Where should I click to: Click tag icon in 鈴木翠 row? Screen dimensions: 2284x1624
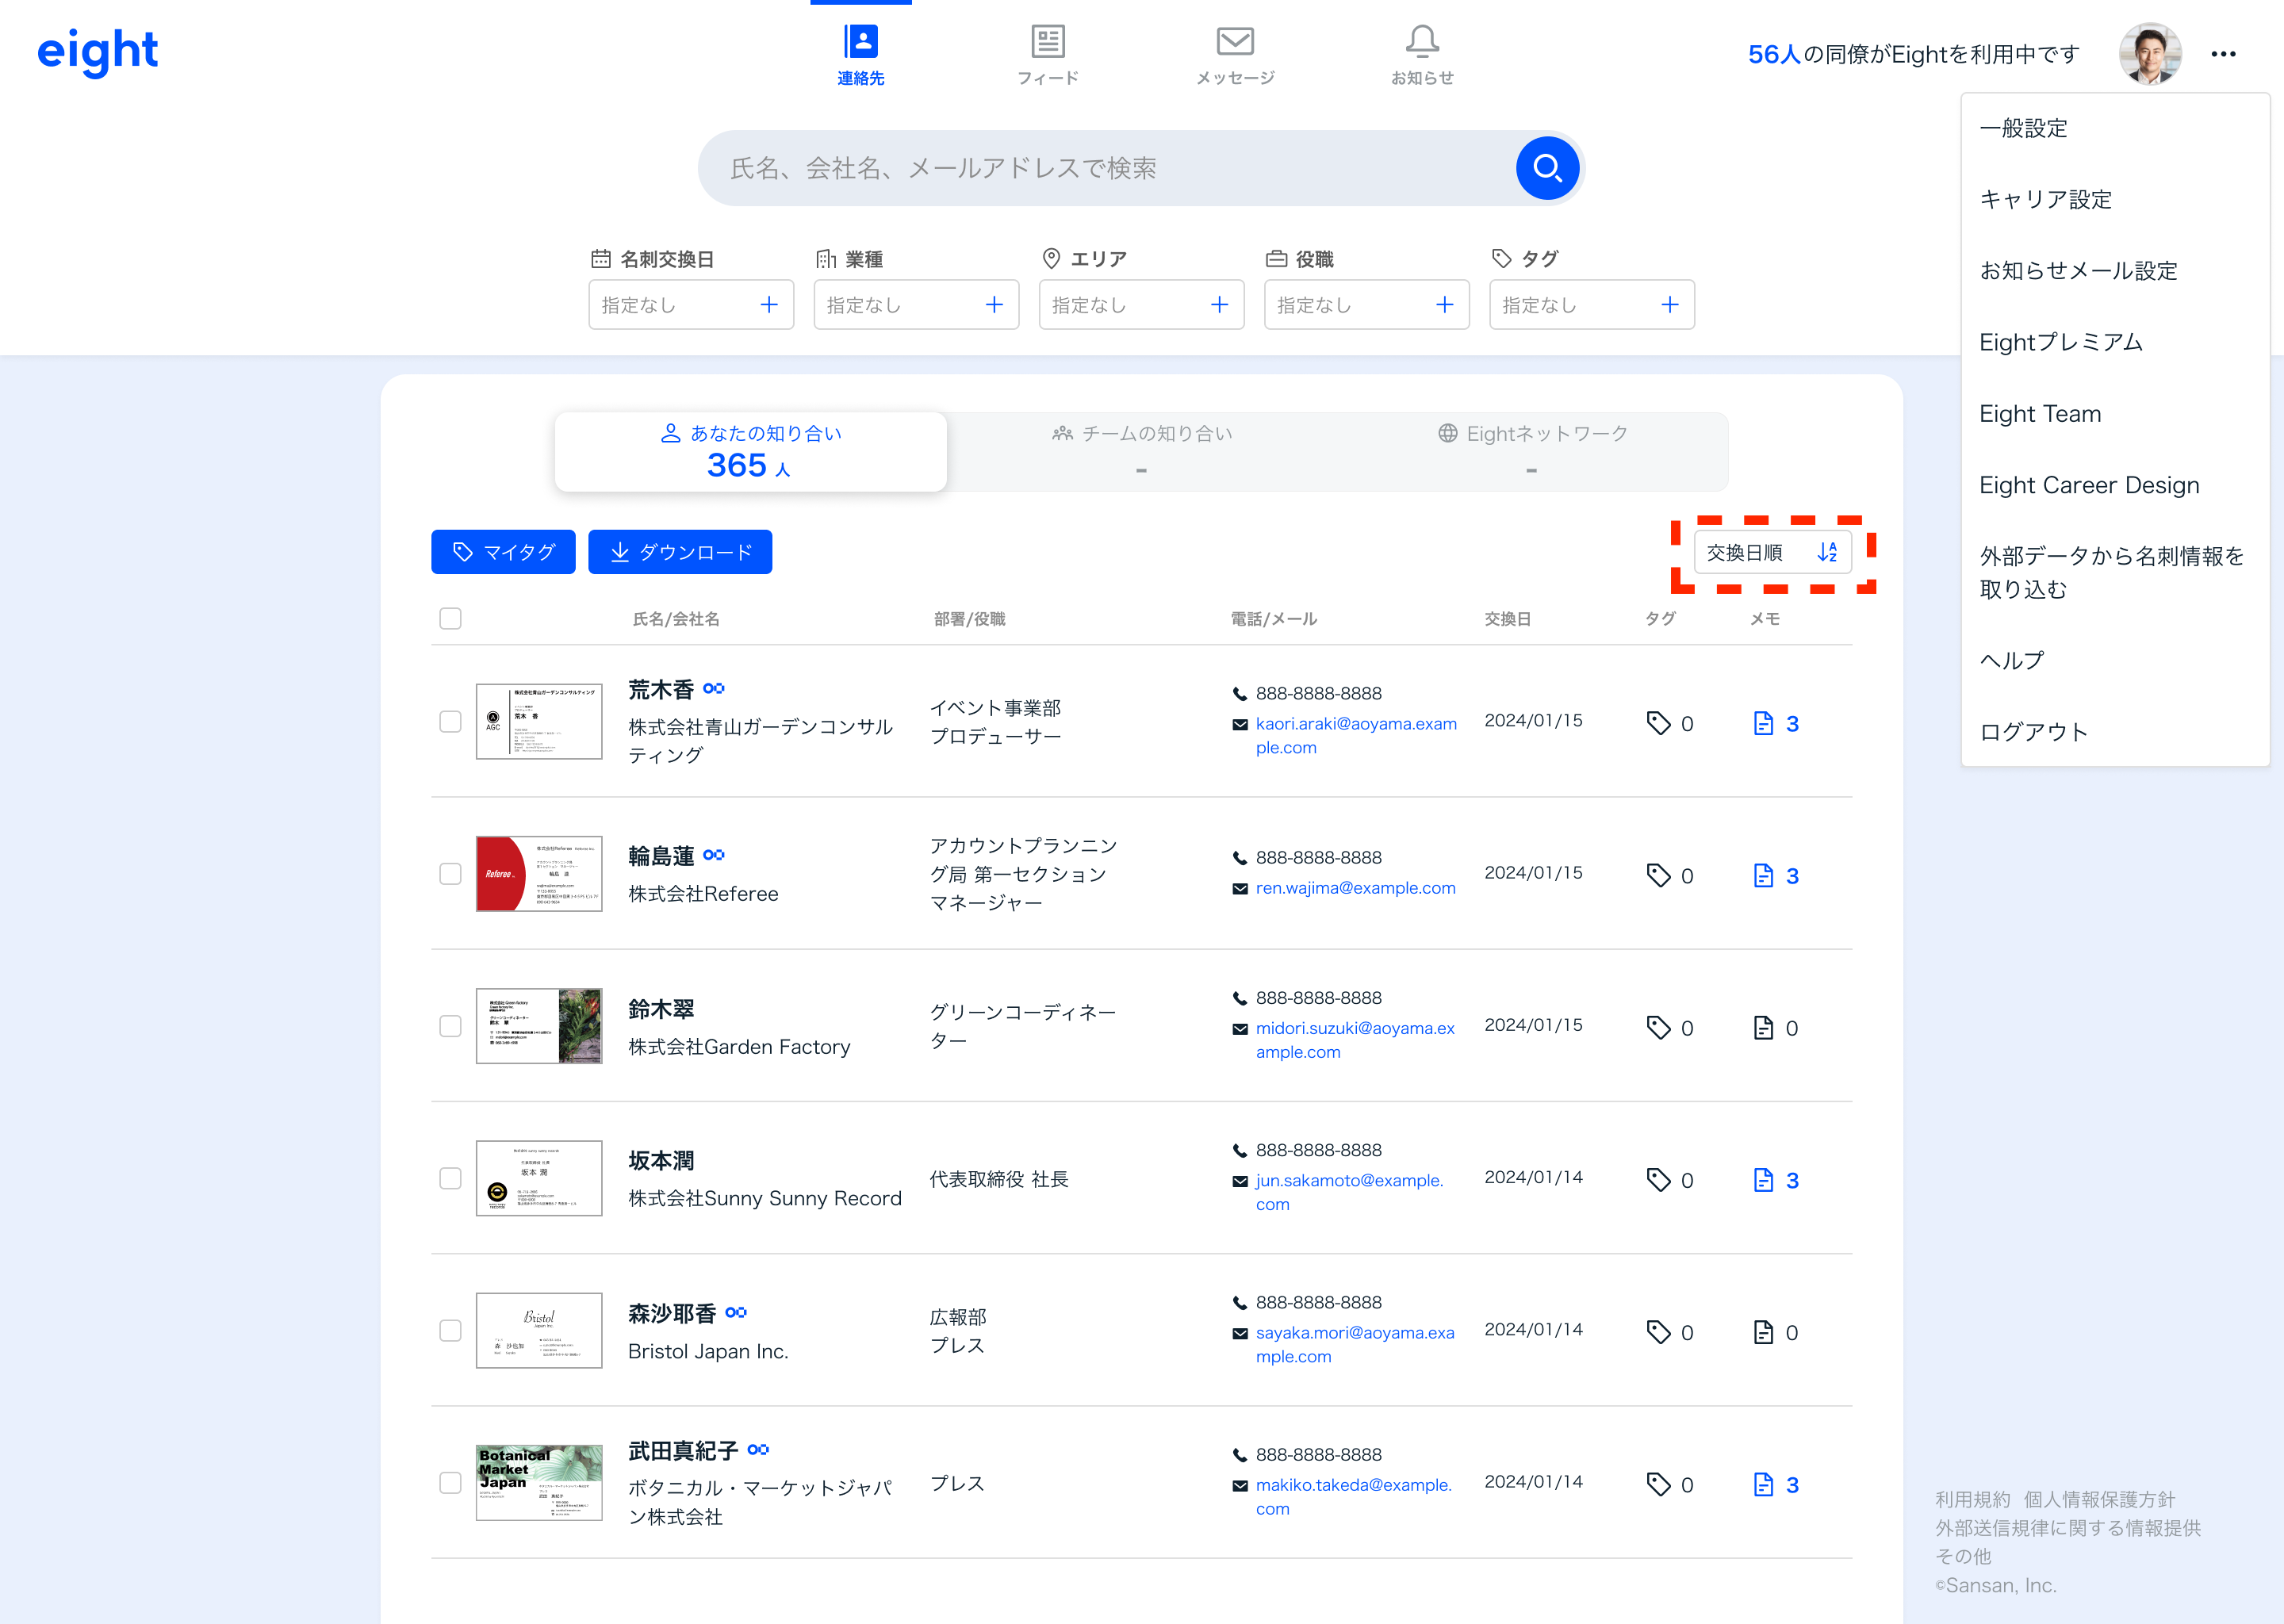pyautogui.click(x=1658, y=1027)
